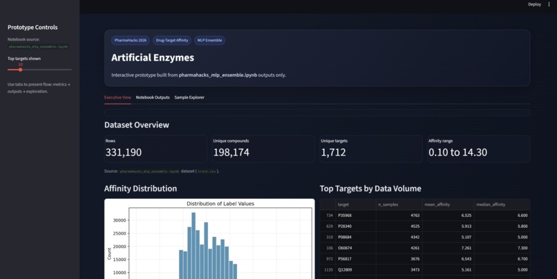557x279 pixels.
Task: Click Affinity range value 0.10 to 14.30
Action: pos(457,153)
